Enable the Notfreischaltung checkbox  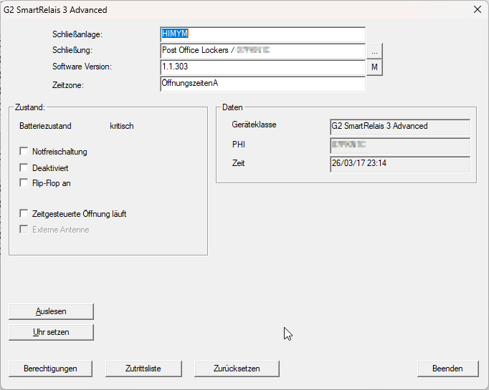pyautogui.click(x=24, y=152)
